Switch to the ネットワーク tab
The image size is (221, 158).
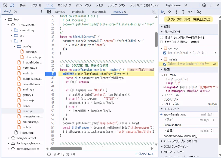coord(65,5)
